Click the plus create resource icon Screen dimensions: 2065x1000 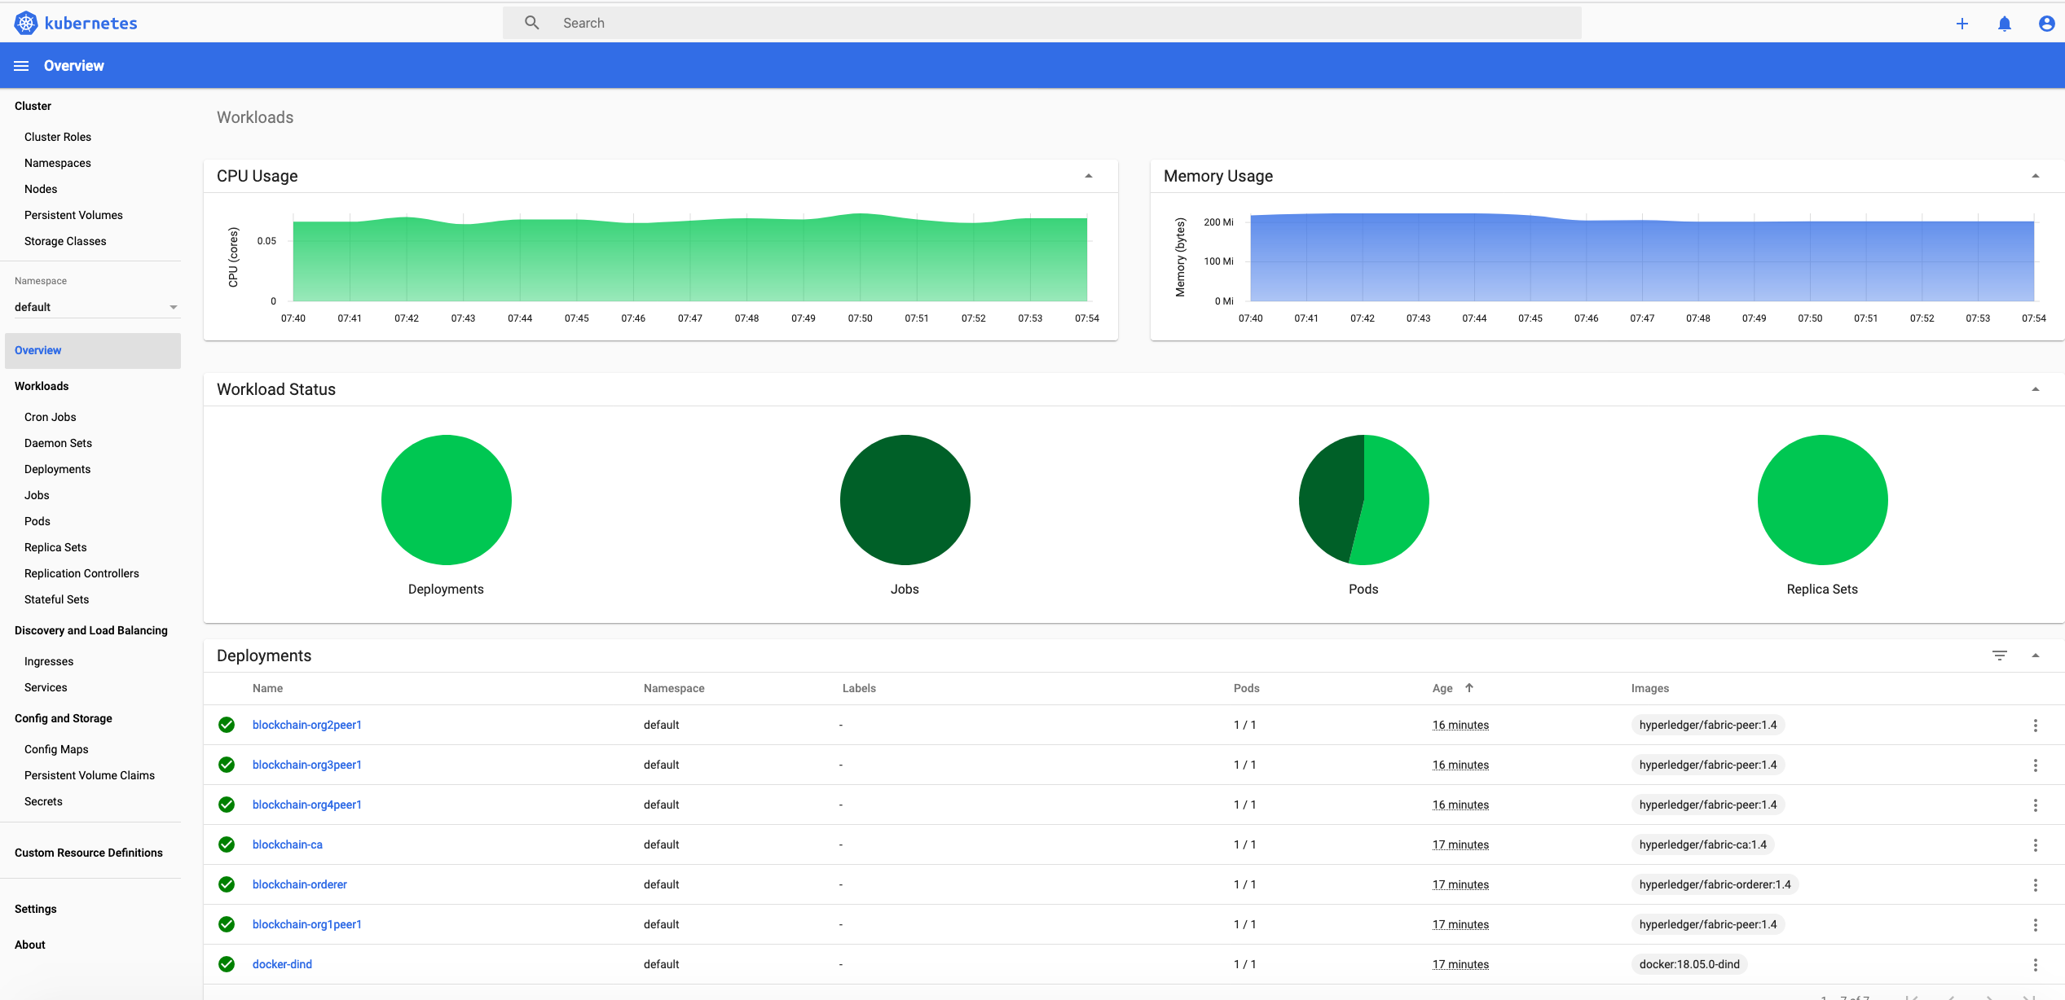tap(1962, 24)
